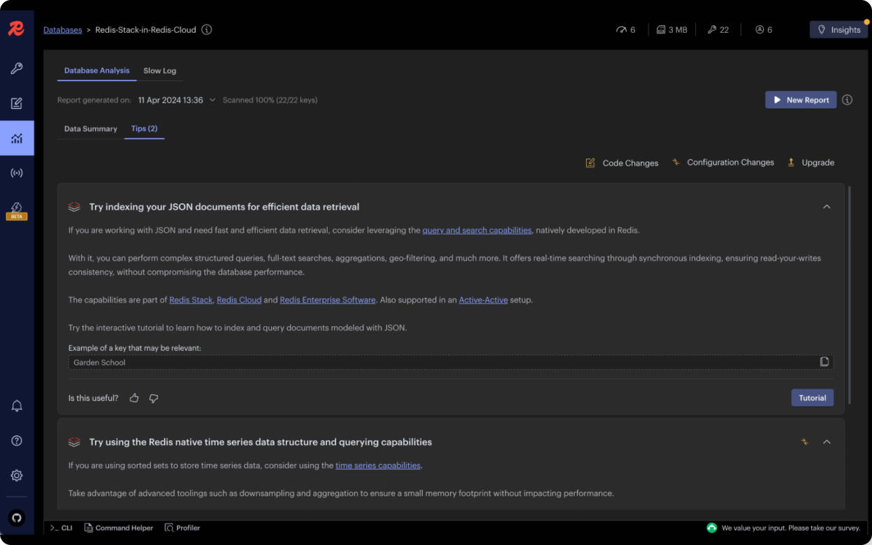
Task: Open the Analysis Tools chart icon
Action: [x=17, y=138]
